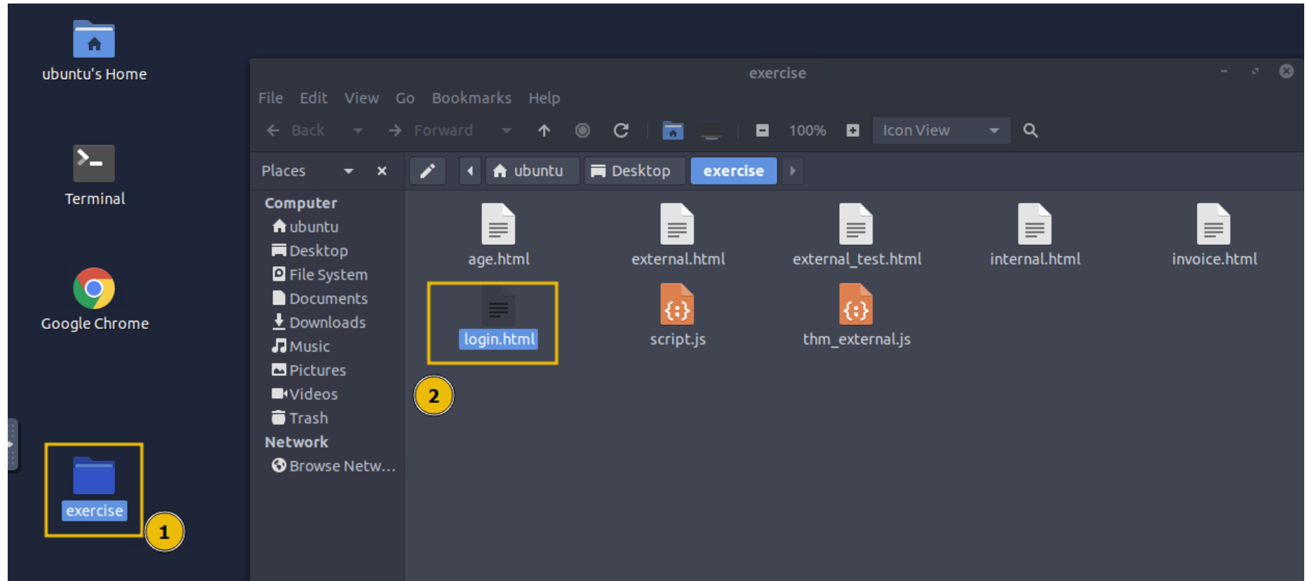Click the Back navigation button
This screenshot has height=581, width=1307.
point(295,131)
